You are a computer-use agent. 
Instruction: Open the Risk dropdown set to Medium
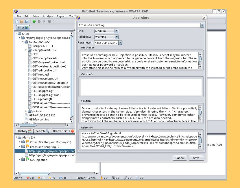[x=106, y=31]
